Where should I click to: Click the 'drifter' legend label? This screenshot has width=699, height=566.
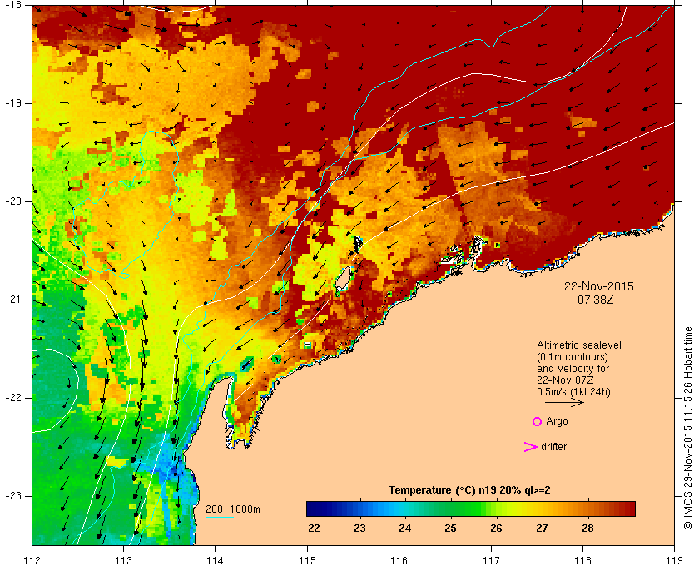click(x=553, y=446)
